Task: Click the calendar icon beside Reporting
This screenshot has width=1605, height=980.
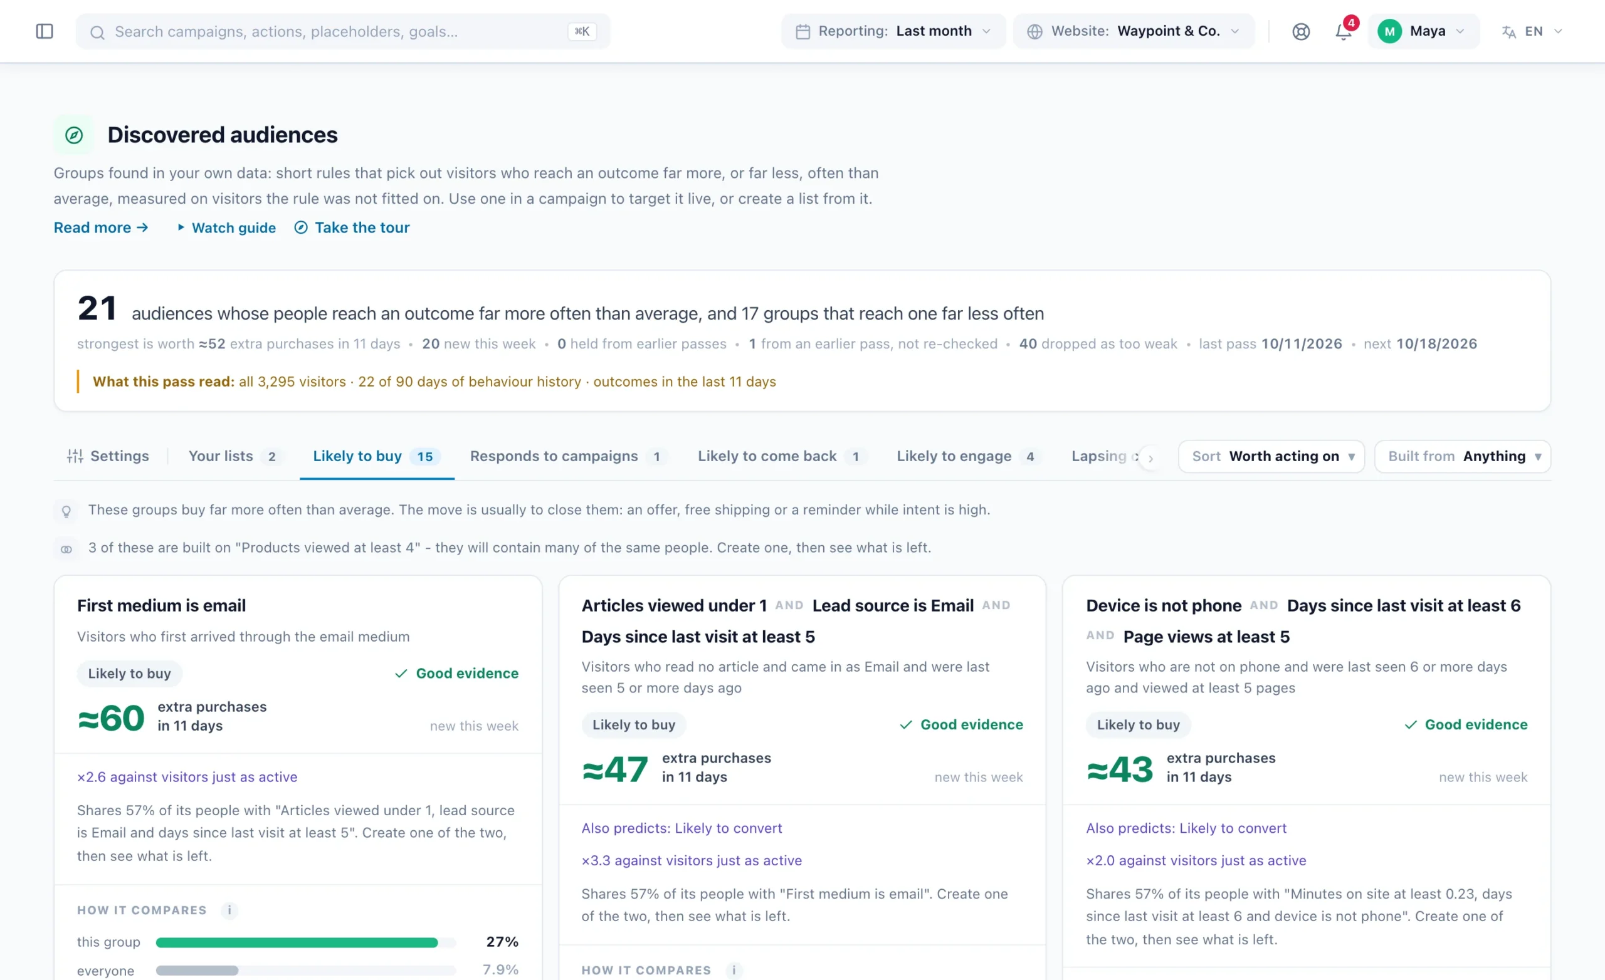Action: pyautogui.click(x=803, y=31)
